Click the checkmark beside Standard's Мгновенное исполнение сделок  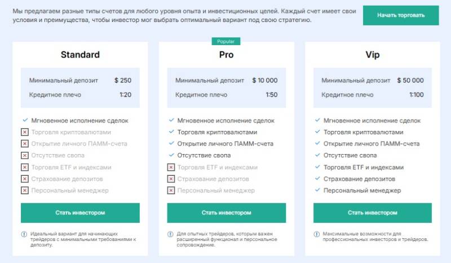point(25,120)
